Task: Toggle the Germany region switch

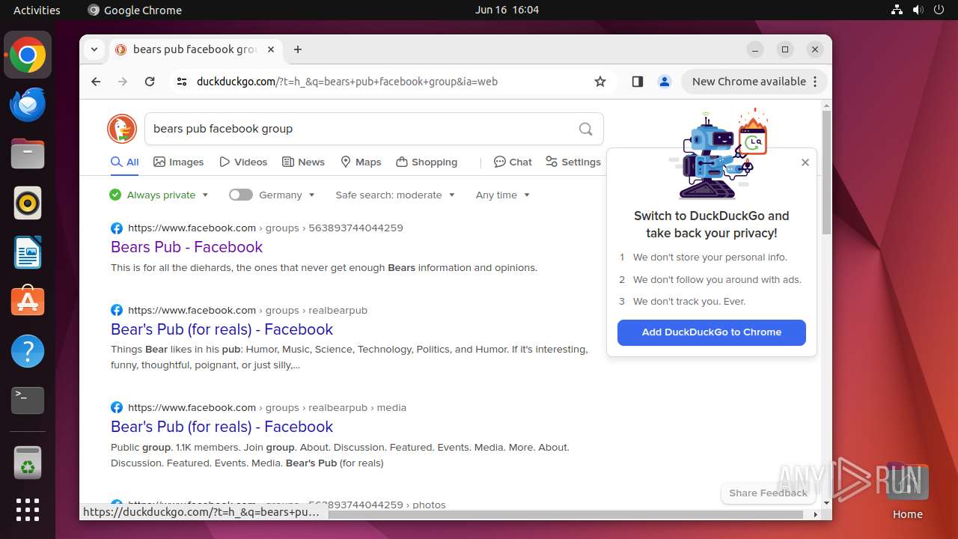Action: (241, 195)
